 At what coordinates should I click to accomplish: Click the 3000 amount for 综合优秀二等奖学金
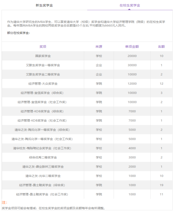(132, 157)
